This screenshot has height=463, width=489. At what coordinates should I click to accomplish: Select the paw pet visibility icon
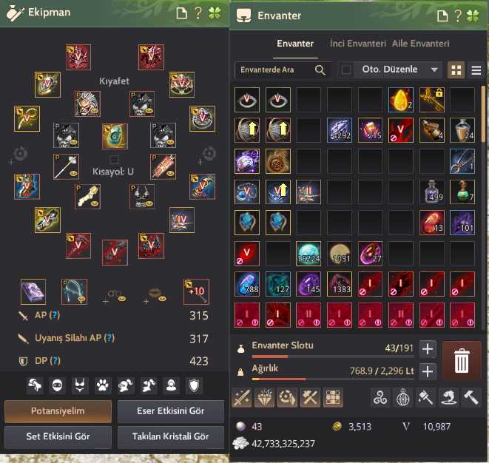click(103, 385)
